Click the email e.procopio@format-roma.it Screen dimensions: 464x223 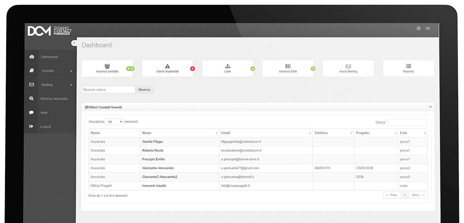pos(240,159)
